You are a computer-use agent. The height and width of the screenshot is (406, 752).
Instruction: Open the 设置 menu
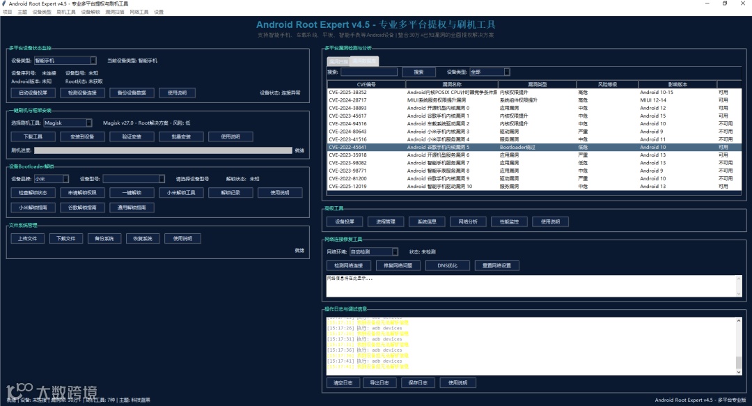[159, 12]
